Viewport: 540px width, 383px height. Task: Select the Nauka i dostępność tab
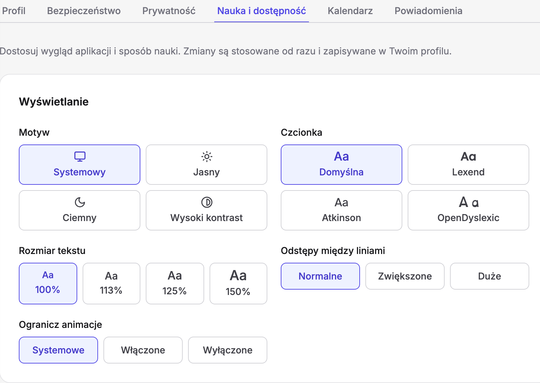[x=262, y=11]
